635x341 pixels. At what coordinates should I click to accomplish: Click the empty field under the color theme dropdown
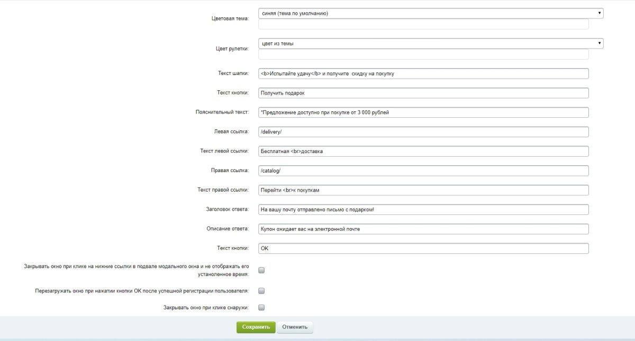[x=423, y=24]
